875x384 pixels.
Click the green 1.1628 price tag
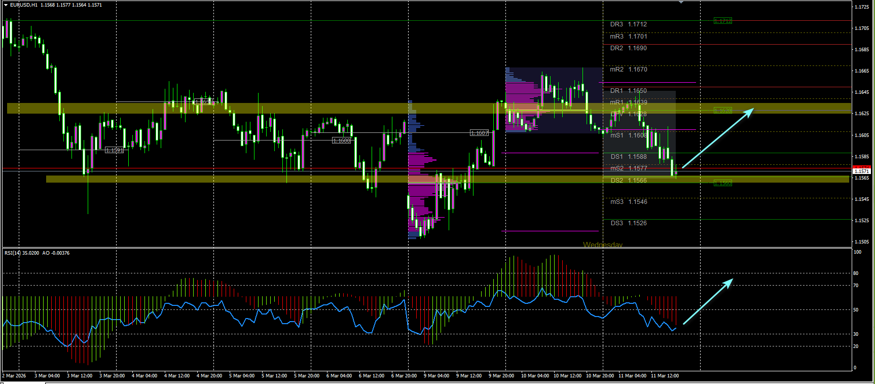tap(722, 111)
